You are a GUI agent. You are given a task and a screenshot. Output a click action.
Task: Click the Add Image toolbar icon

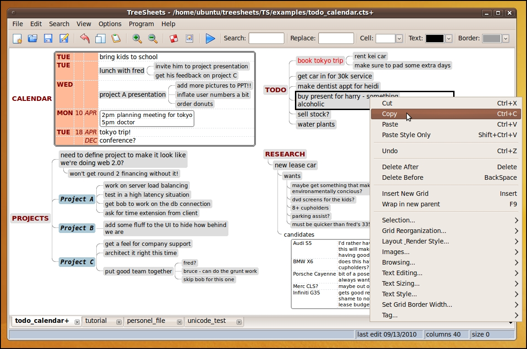tap(189, 39)
